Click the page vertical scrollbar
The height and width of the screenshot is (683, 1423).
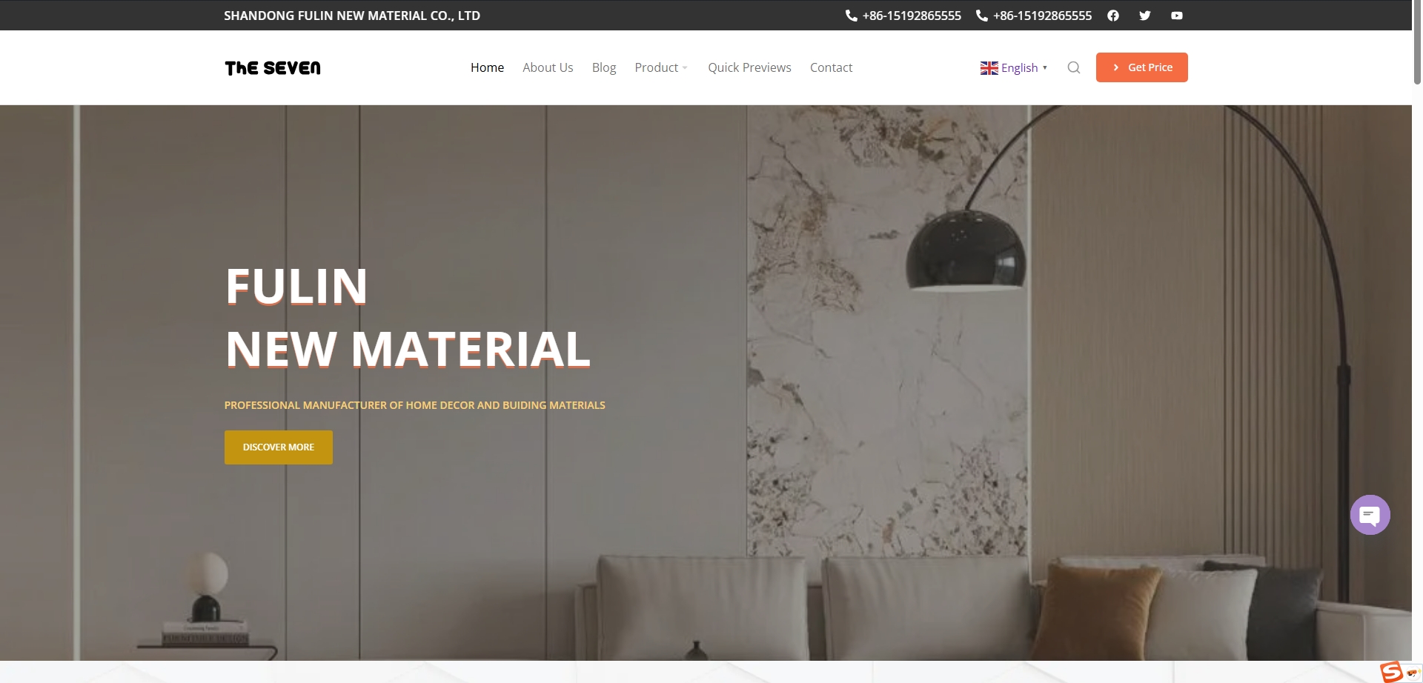(1417, 44)
